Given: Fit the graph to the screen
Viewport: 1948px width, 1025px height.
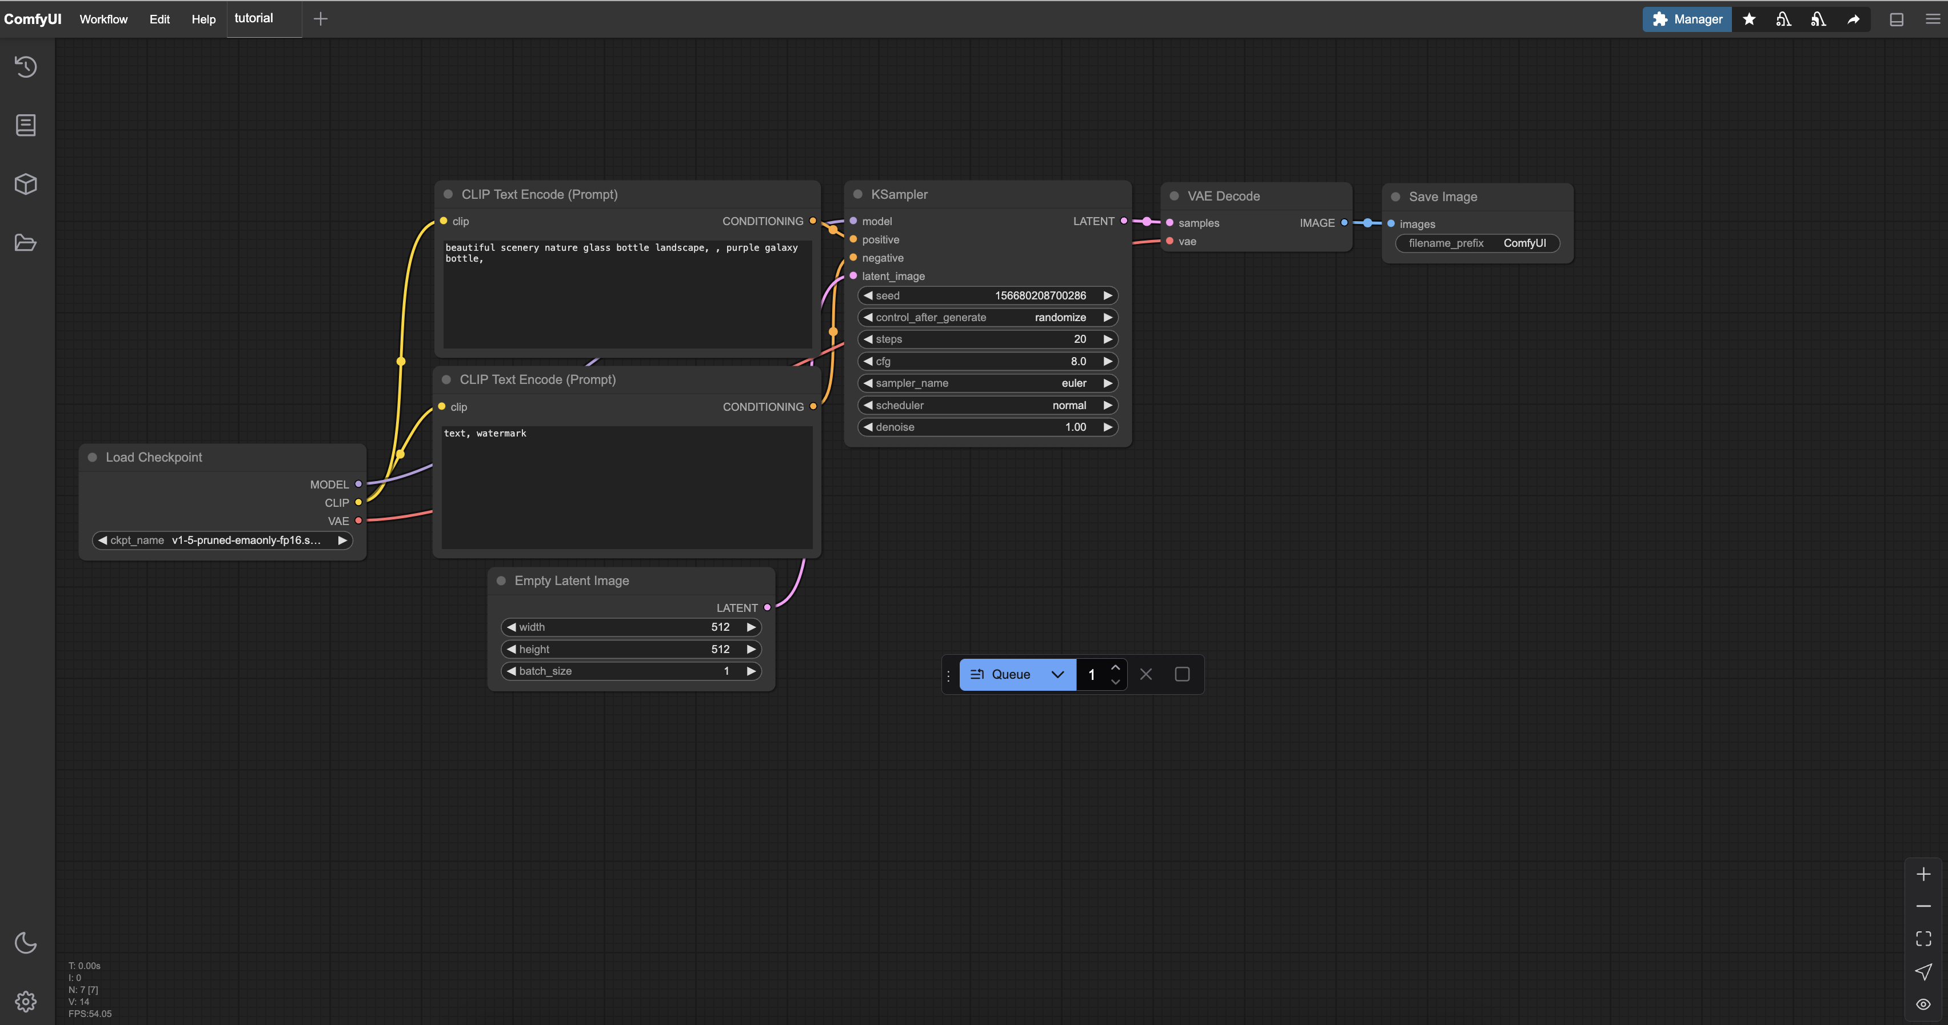Looking at the screenshot, I should (1923, 938).
